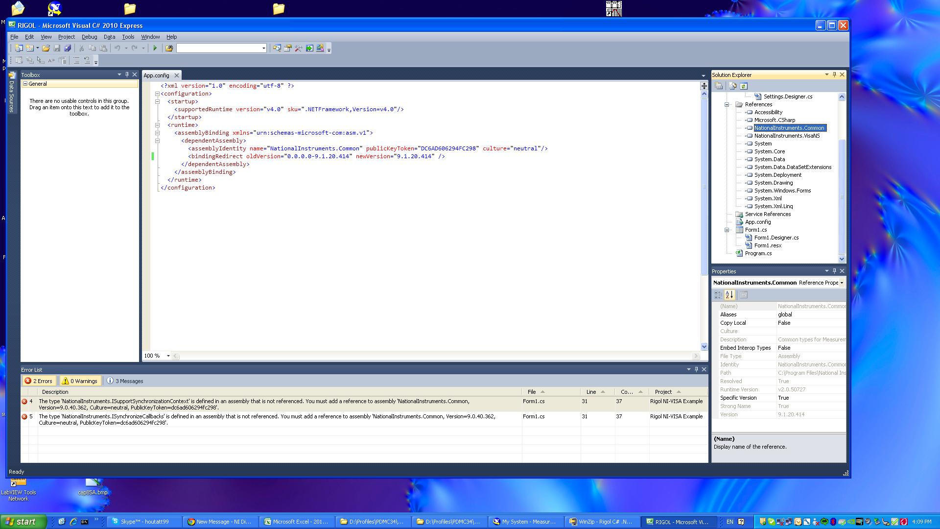Click the Find in Files binoculars icon

point(169,48)
